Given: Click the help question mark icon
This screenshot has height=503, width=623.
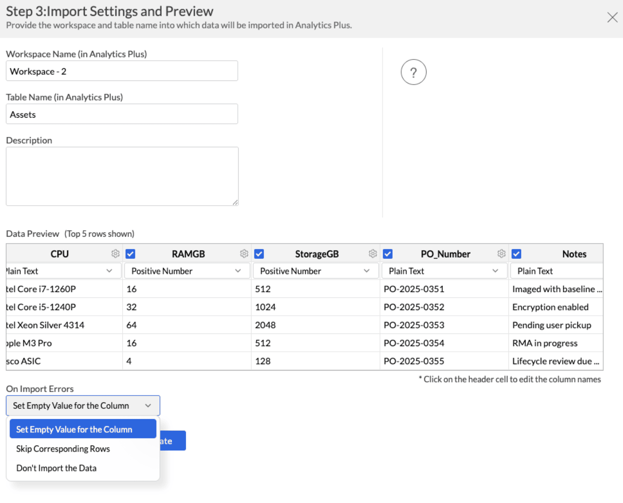Looking at the screenshot, I should [413, 72].
